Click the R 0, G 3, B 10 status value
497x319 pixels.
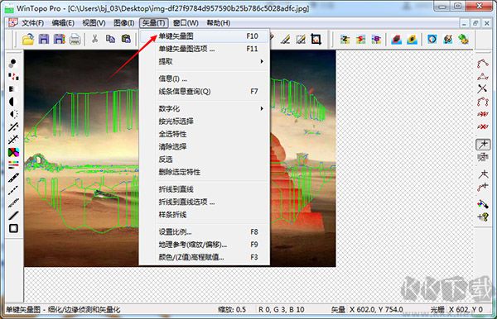pyautogui.click(x=282, y=310)
